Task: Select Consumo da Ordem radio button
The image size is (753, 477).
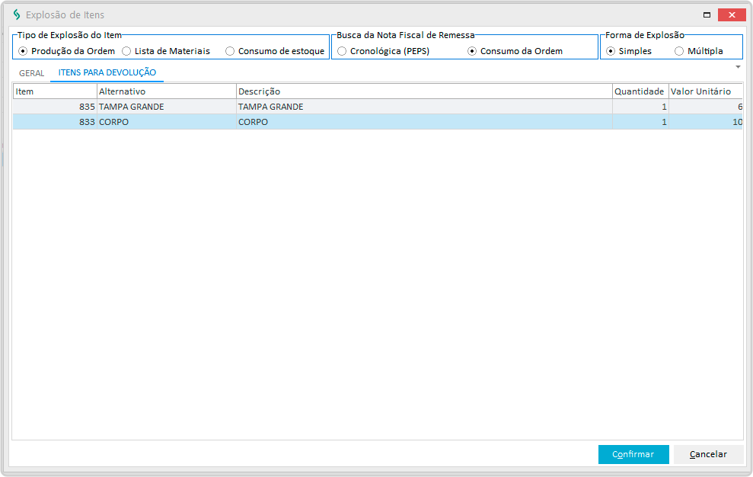Action: [x=472, y=51]
